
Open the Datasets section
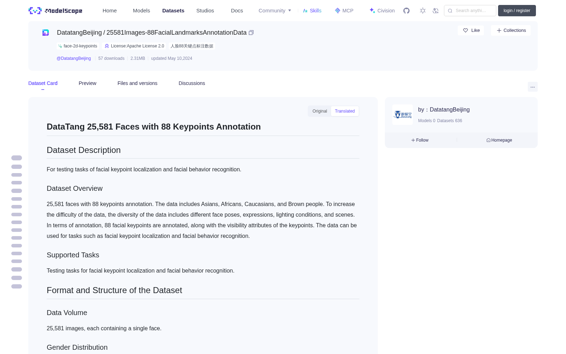click(x=173, y=11)
